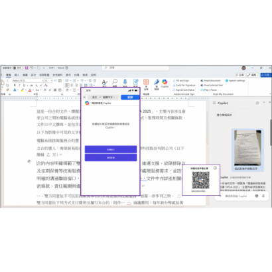
Task: Click the uploaded document photo thumbnail
Action: pyautogui.click(x=247, y=148)
